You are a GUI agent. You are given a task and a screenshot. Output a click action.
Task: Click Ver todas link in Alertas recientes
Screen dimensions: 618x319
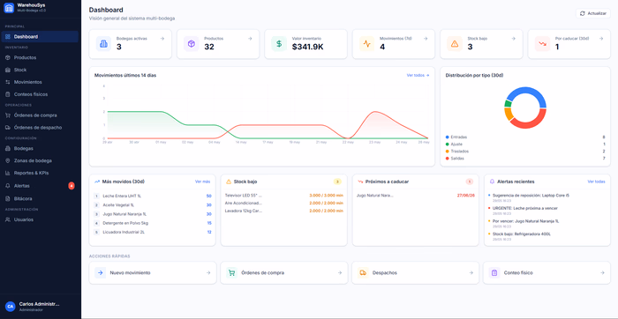[x=596, y=182]
